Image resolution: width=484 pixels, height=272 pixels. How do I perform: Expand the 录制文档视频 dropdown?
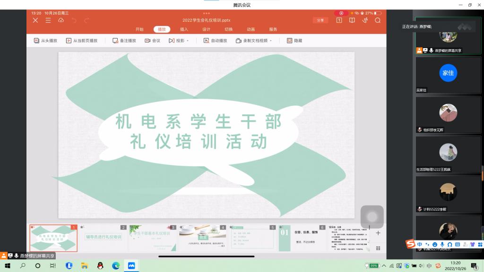[x=271, y=41]
